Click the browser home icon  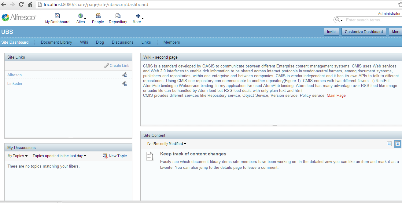(30, 5)
